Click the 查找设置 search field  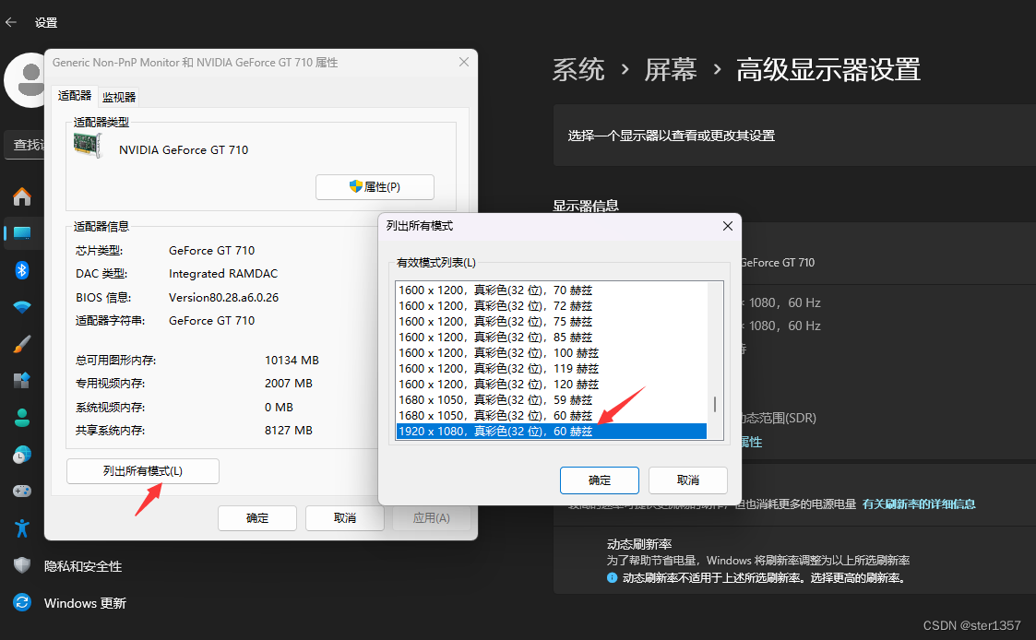pyautogui.click(x=25, y=145)
